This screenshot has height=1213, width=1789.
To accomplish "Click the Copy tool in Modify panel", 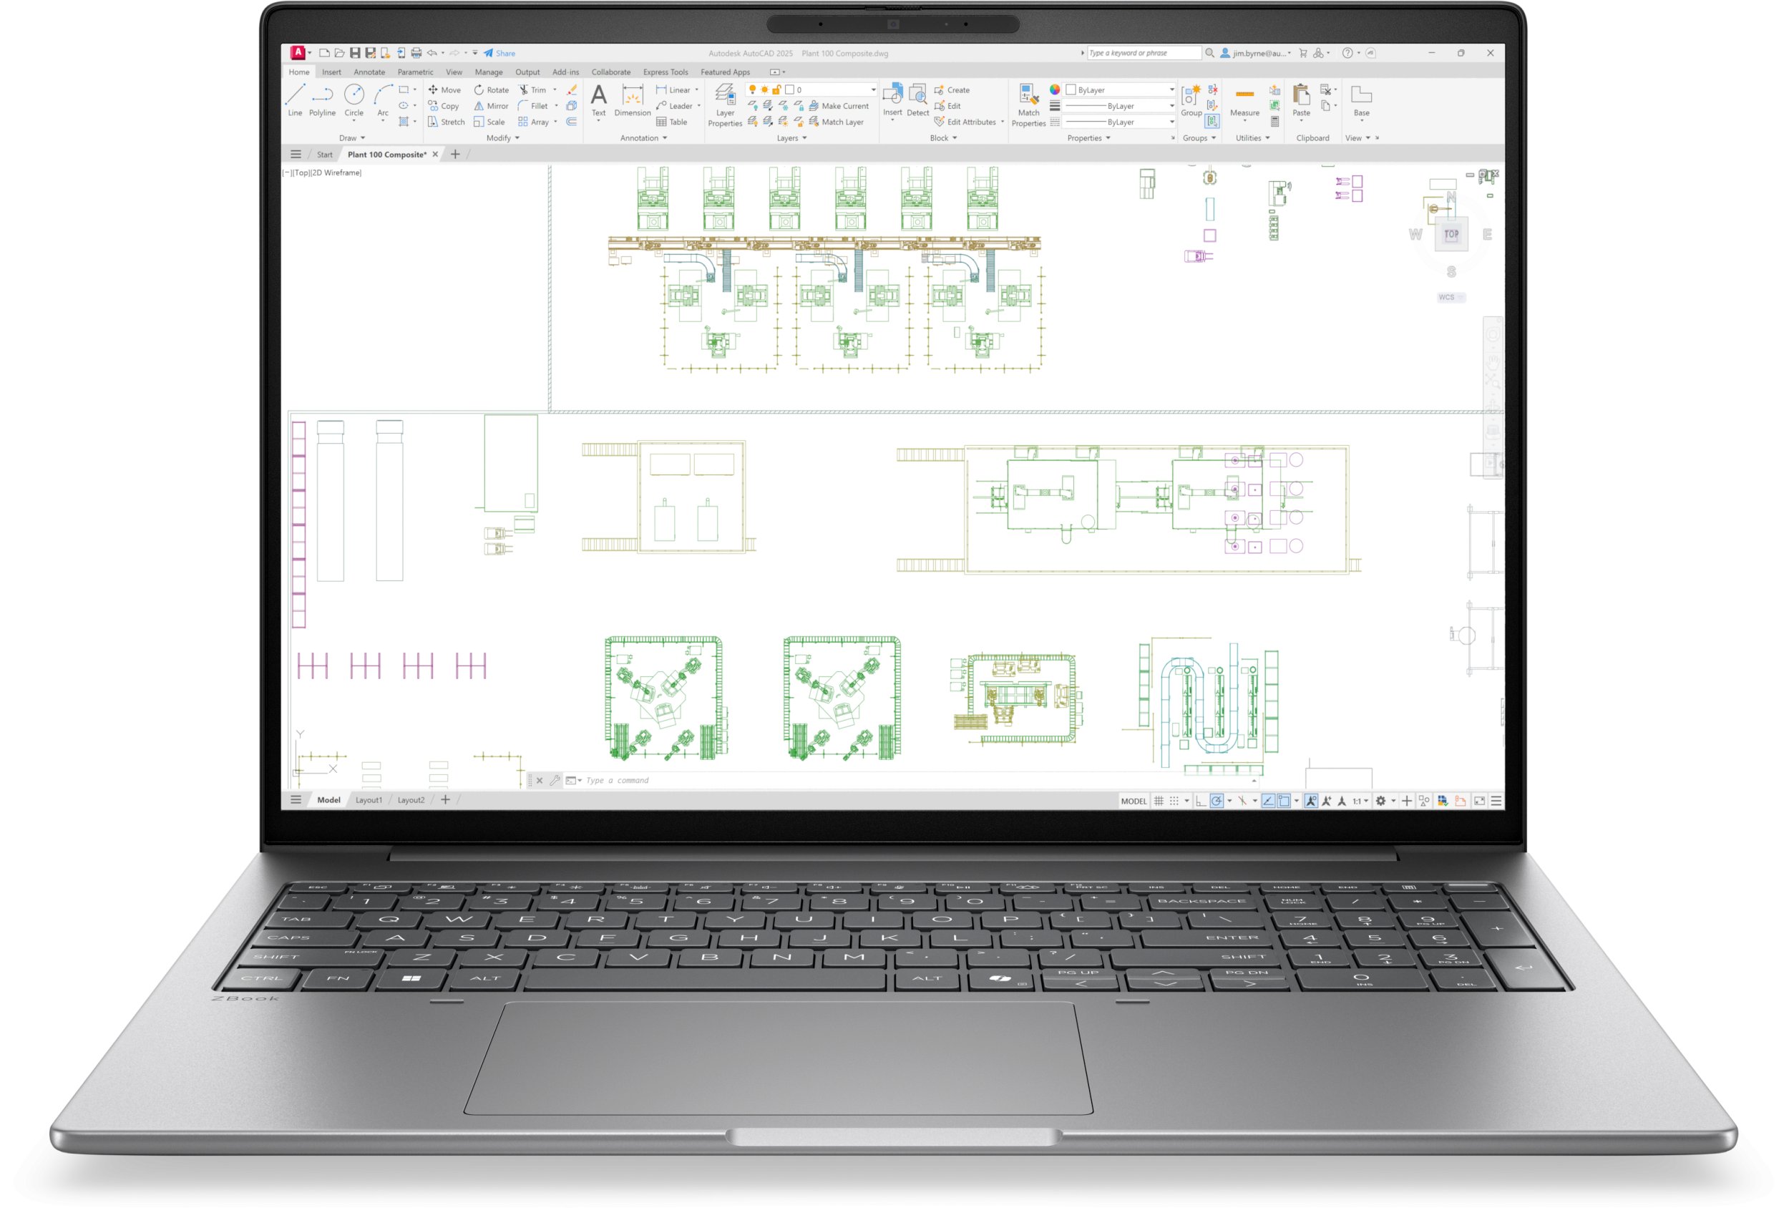I will point(444,105).
